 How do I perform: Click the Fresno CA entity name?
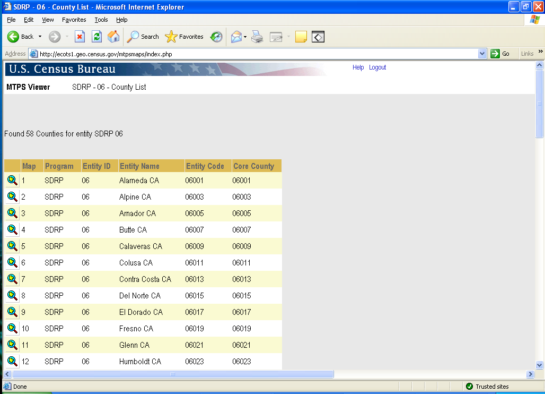pyautogui.click(x=136, y=328)
